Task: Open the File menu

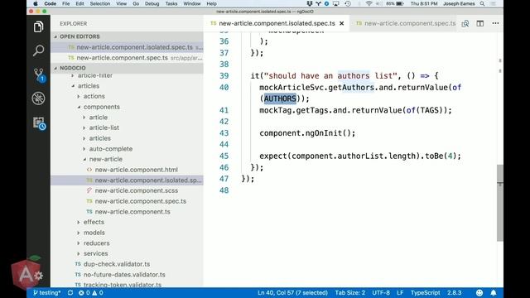Action: pos(66,3)
